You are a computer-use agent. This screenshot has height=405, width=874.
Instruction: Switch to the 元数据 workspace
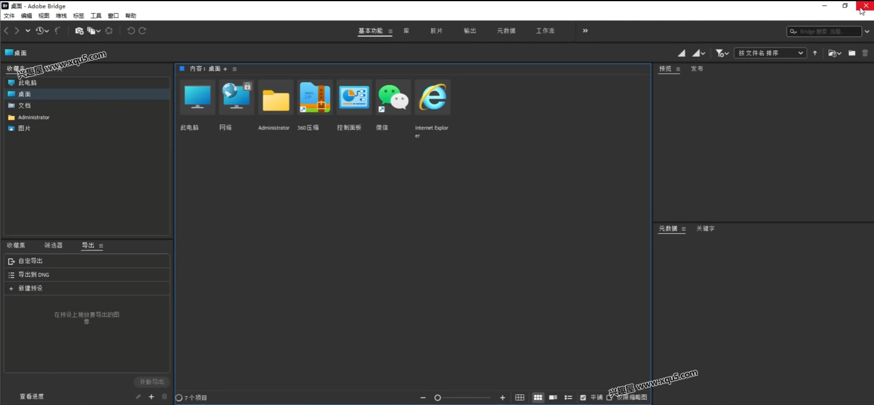506,31
